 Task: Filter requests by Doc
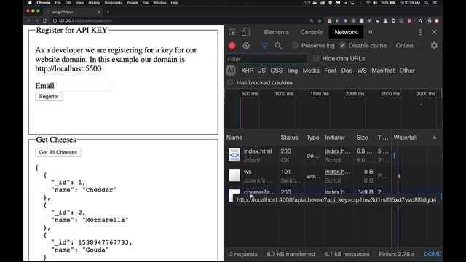(347, 71)
